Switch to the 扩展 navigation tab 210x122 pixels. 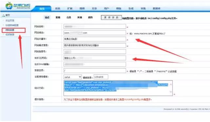pos(70,9)
